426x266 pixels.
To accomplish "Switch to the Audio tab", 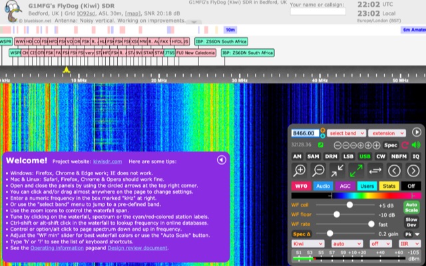I will (x=323, y=186).
